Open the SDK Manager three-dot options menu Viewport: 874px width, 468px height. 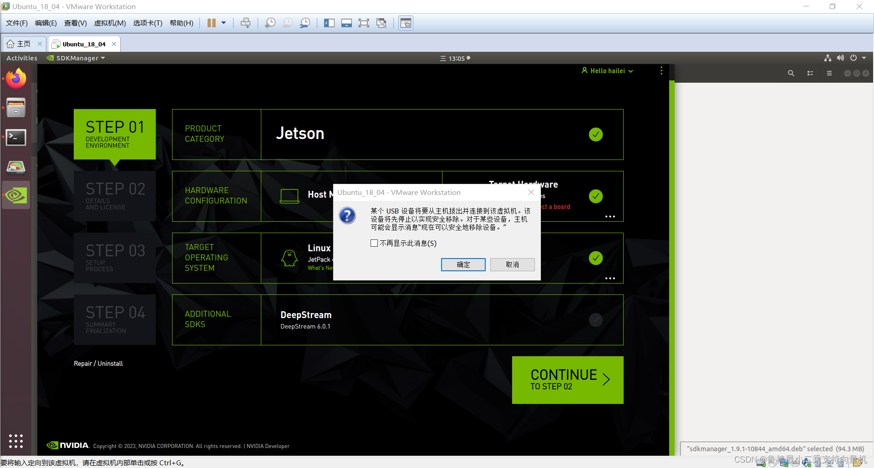tap(661, 71)
